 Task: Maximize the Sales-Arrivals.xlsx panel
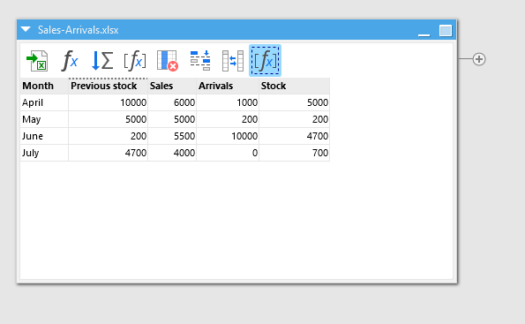tap(446, 31)
